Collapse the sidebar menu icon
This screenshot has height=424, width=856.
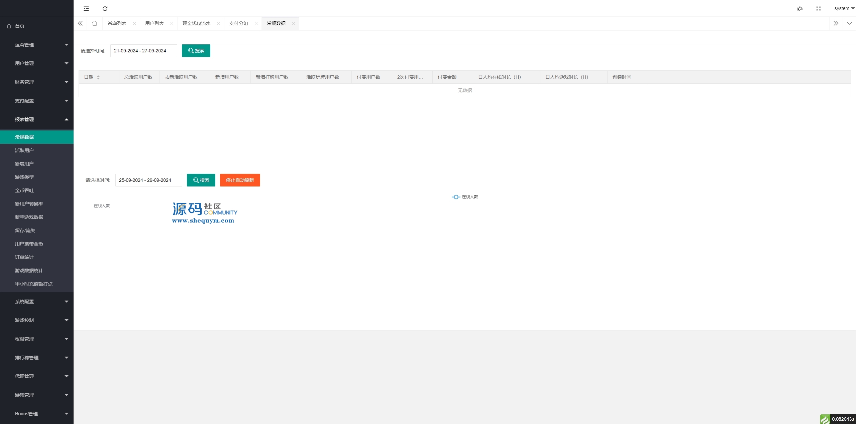(x=86, y=9)
